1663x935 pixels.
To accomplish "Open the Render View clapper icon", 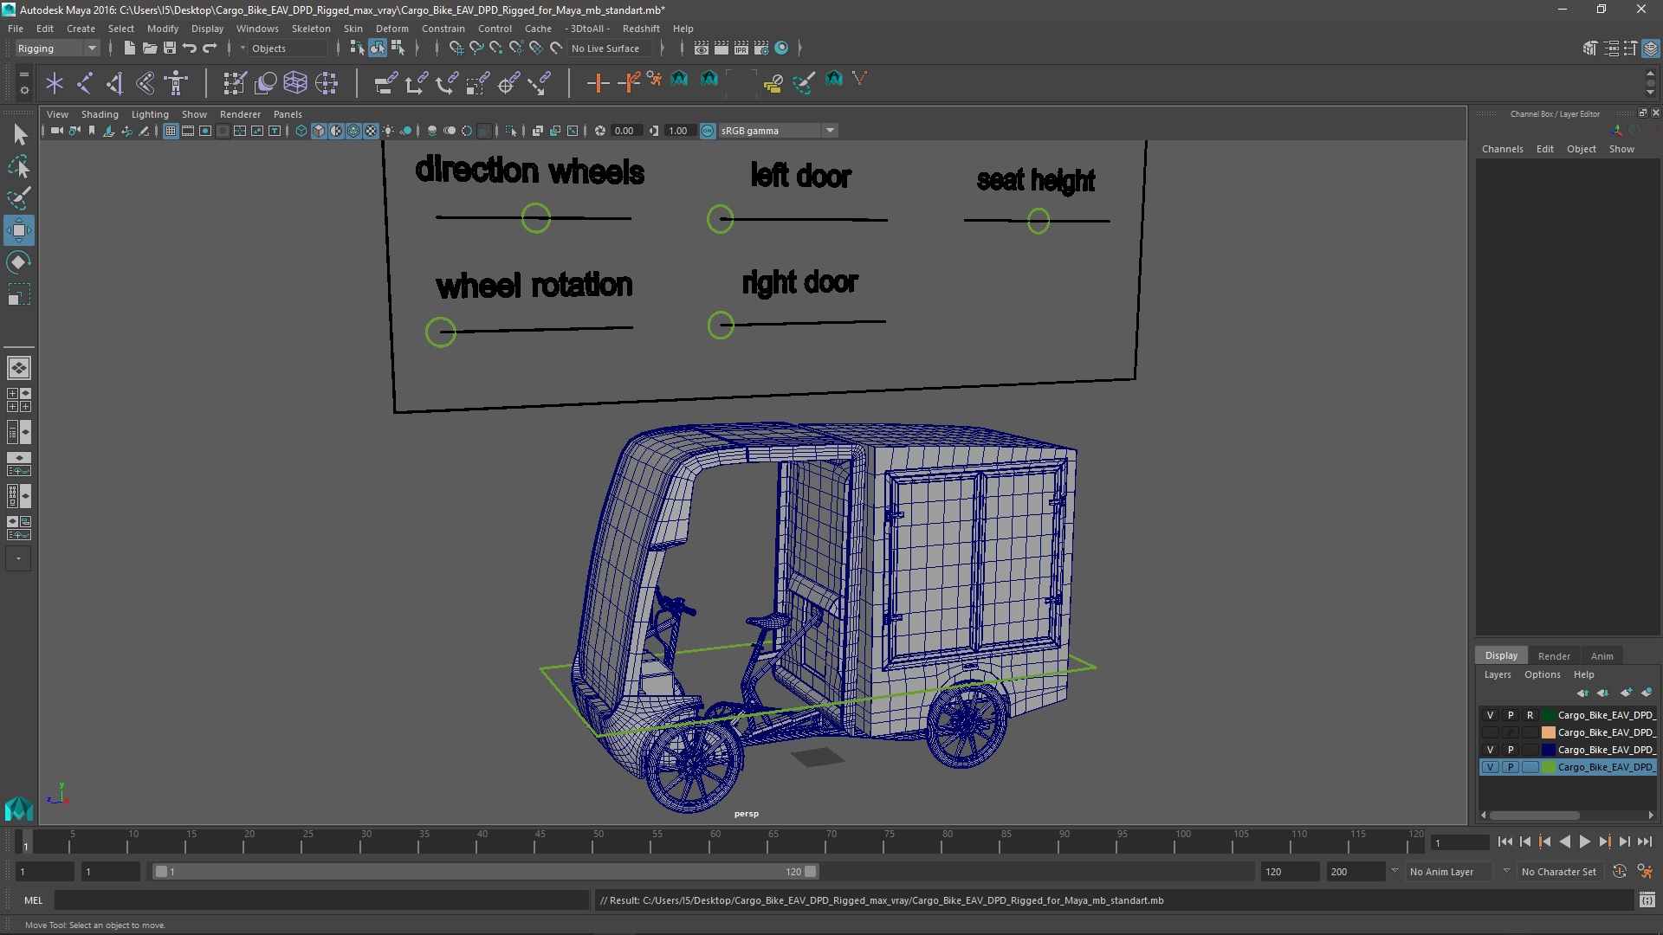I will 701,48.
